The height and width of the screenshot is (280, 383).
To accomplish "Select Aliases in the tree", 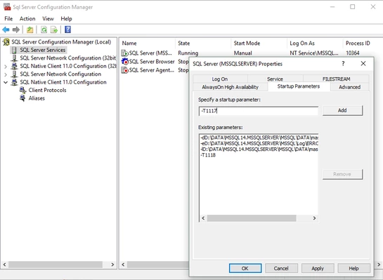I will [x=37, y=98].
